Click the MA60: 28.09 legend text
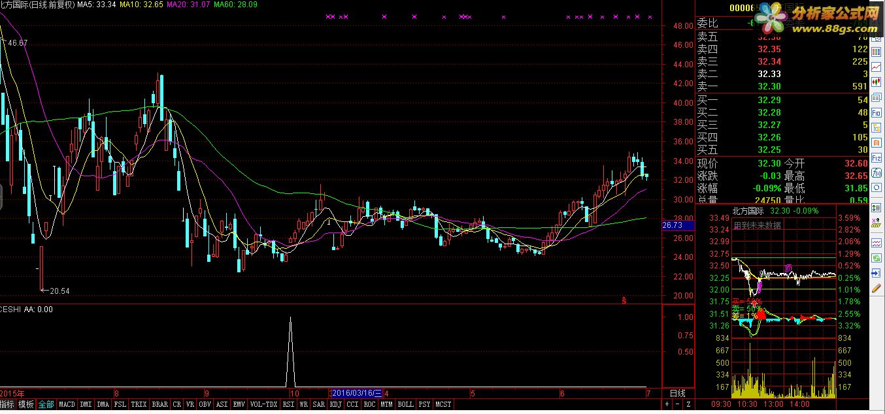This screenshot has width=885, height=414. click(235, 5)
